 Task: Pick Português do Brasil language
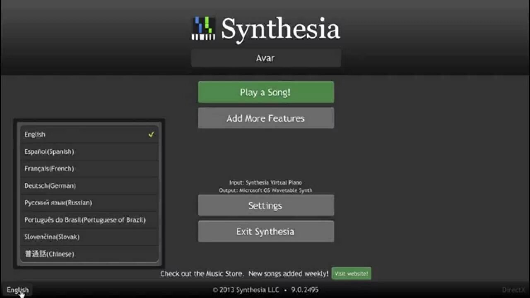click(89, 220)
